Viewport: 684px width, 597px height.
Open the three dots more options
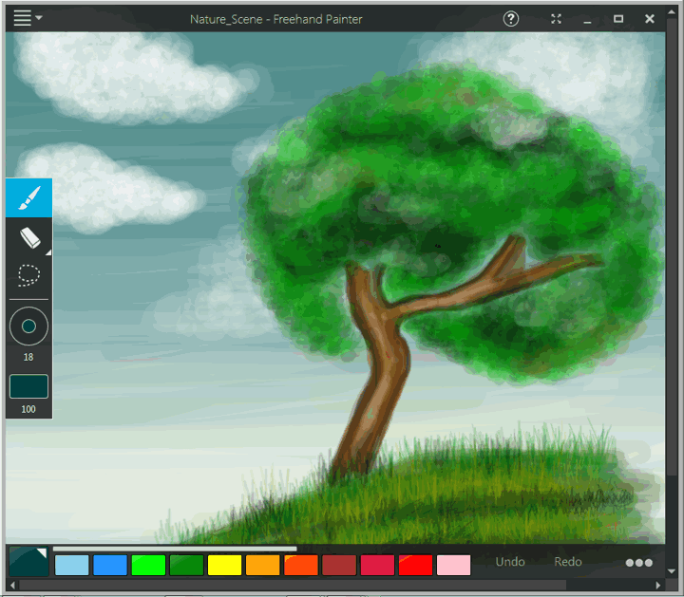(638, 562)
